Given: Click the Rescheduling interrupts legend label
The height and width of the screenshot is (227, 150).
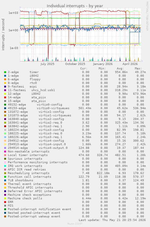Looking at the screenshot, I should [28, 173].
